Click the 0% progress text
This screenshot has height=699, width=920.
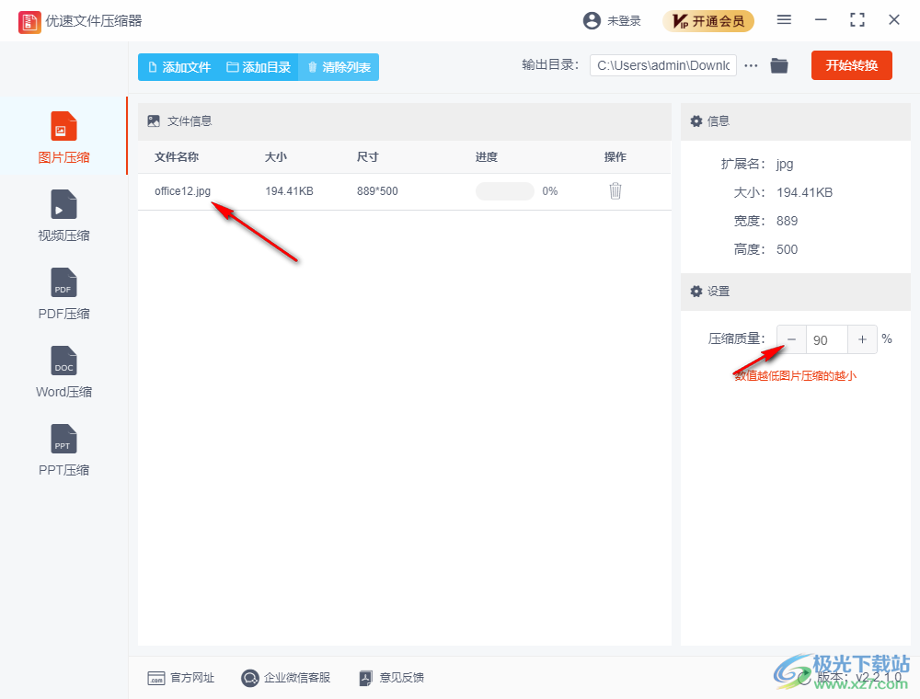point(550,191)
